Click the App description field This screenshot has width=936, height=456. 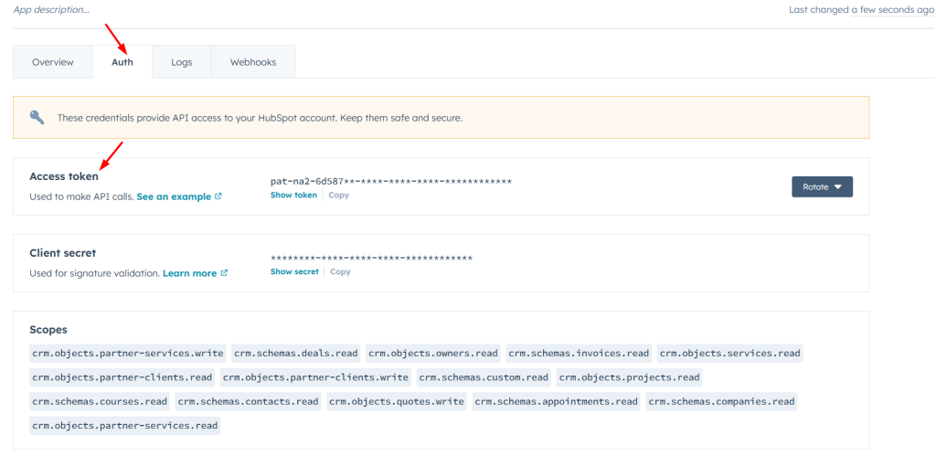pyautogui.click(x=51, y=10)
